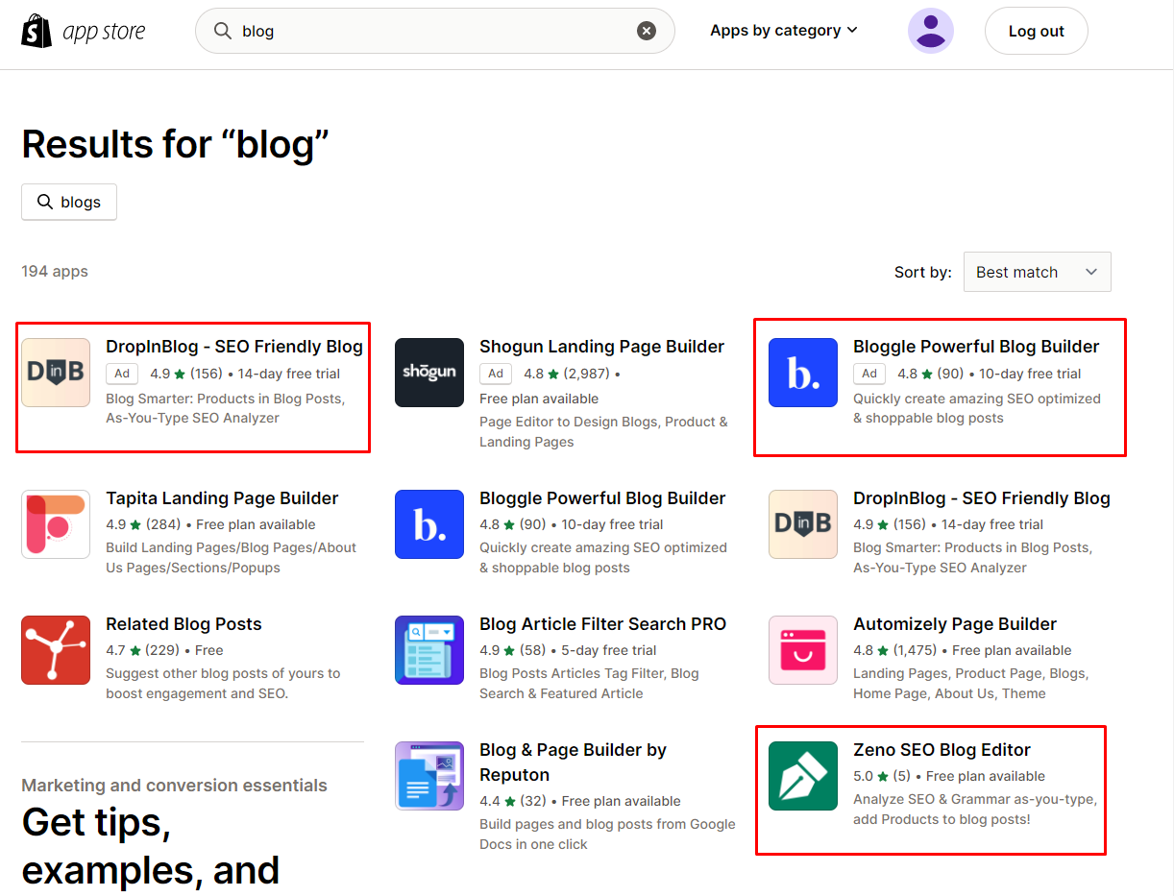Click Zeno's "5.0 (5)" rating
Image resolution: width=1174 pixels, height=896 pixels.
tap(882, 776)
